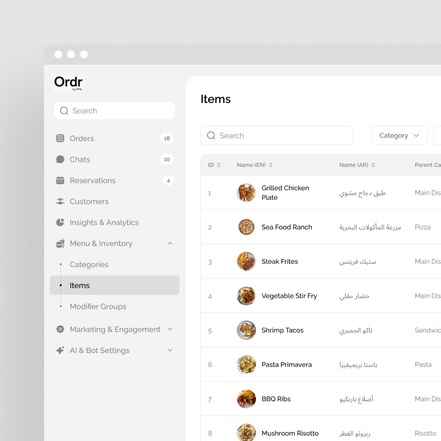Viewport: 441px width, 441px height.
Task: Open Marketing & Engagement menu
Action: point(115,329)
